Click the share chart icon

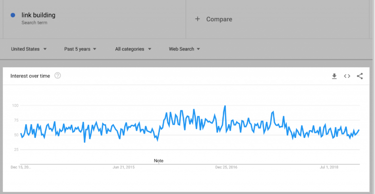point(359,76)
